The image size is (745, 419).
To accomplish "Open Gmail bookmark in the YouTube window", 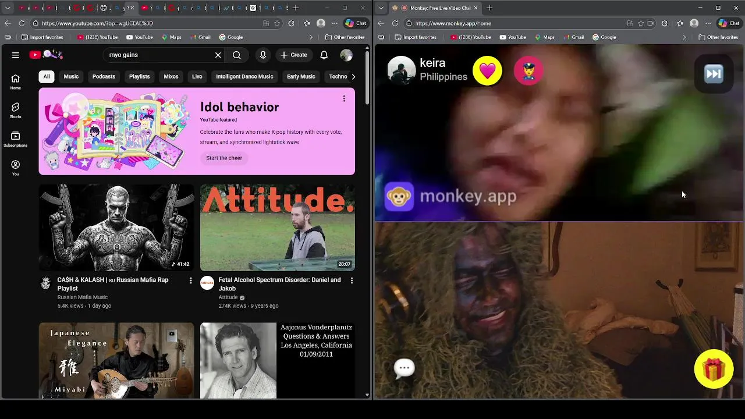I will point(200,37).
